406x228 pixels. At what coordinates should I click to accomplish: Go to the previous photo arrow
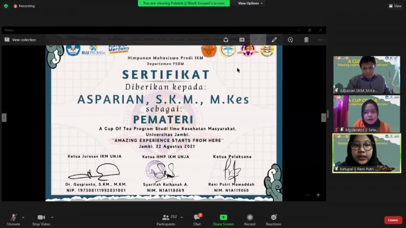pyautogui.click(x=4, y=117)
